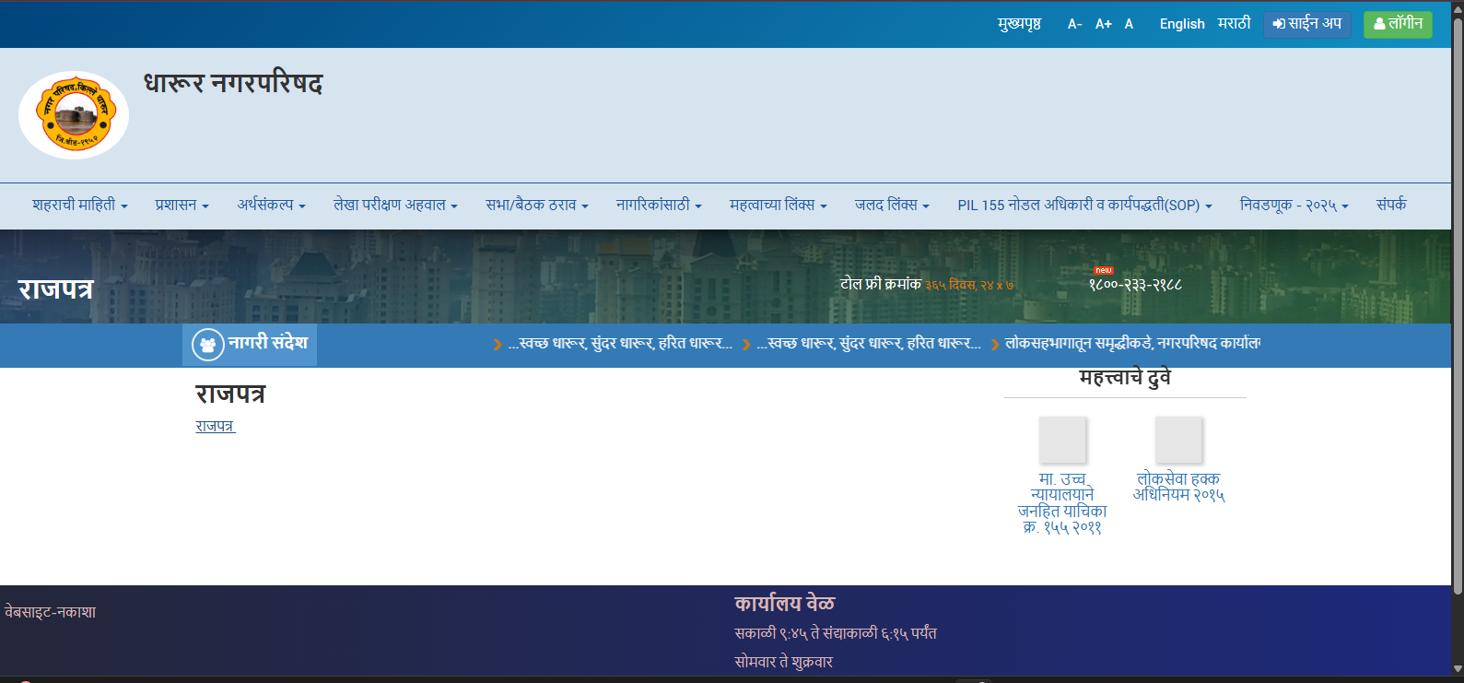Click the नागरी संदेश people icon

pyautogui.click(x=207, y=345)
